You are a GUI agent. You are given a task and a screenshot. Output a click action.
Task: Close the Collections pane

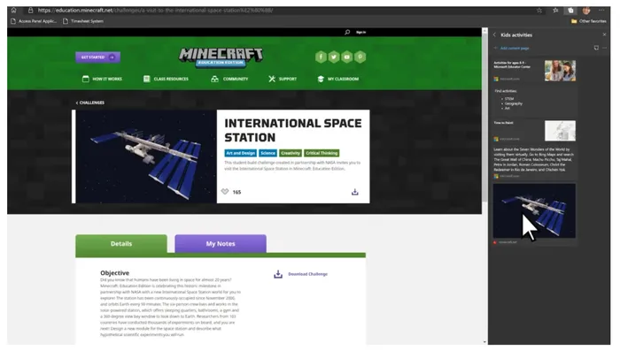pos(604,34)
